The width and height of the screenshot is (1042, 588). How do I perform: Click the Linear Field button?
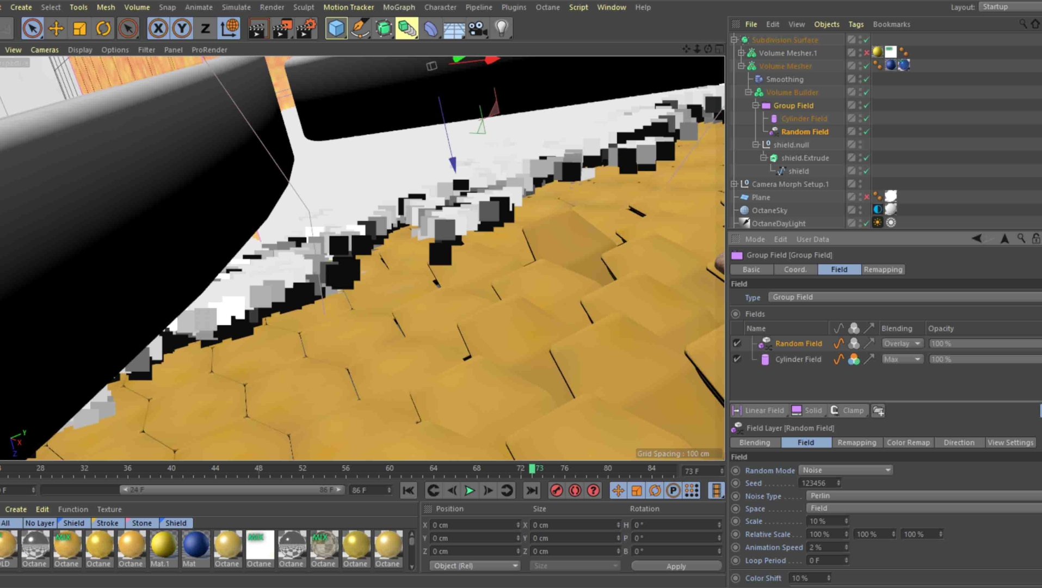[759, 411]
